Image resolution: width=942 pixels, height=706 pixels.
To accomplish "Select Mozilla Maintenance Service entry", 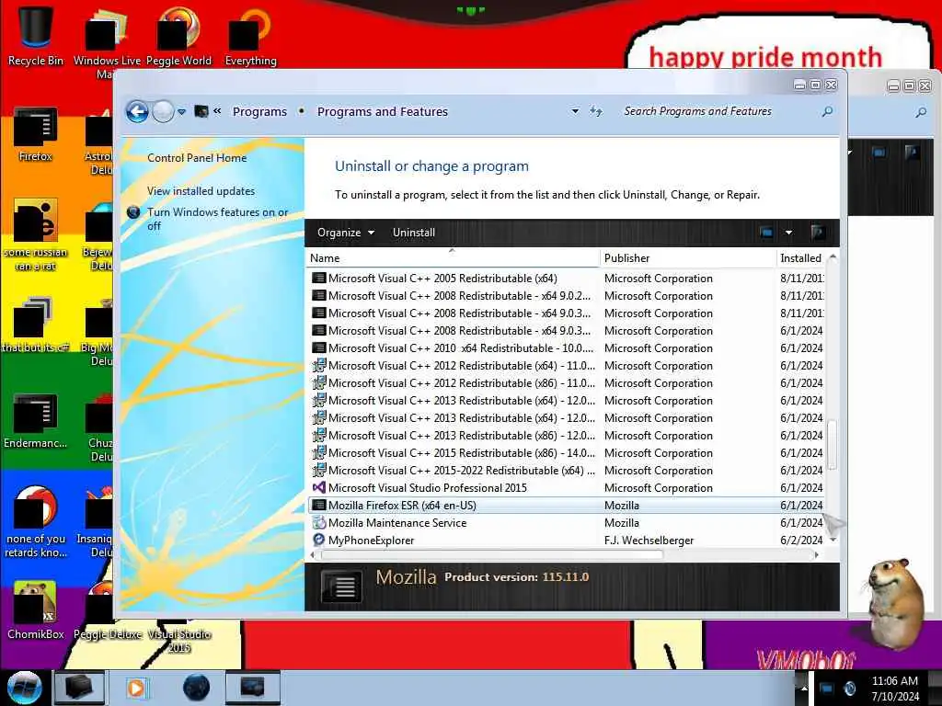I will click(x=566, y=523).
